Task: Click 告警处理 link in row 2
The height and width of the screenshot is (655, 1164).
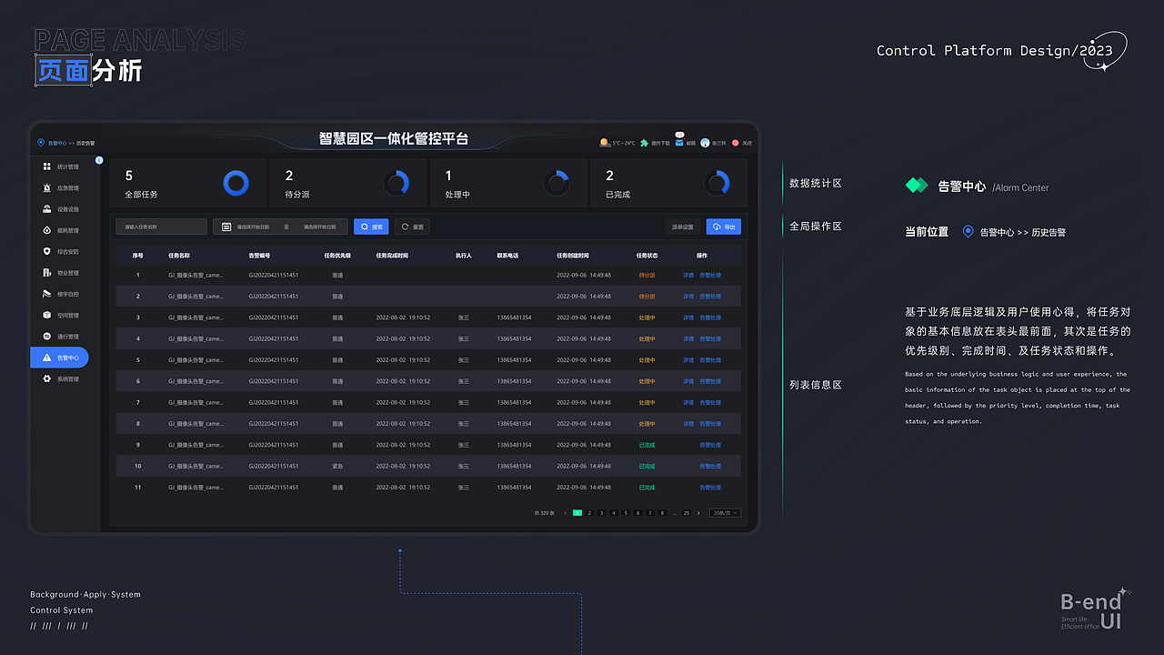Action: click(x=710, y=297)
